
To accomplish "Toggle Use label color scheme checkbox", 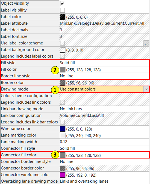I will point(63,43).
